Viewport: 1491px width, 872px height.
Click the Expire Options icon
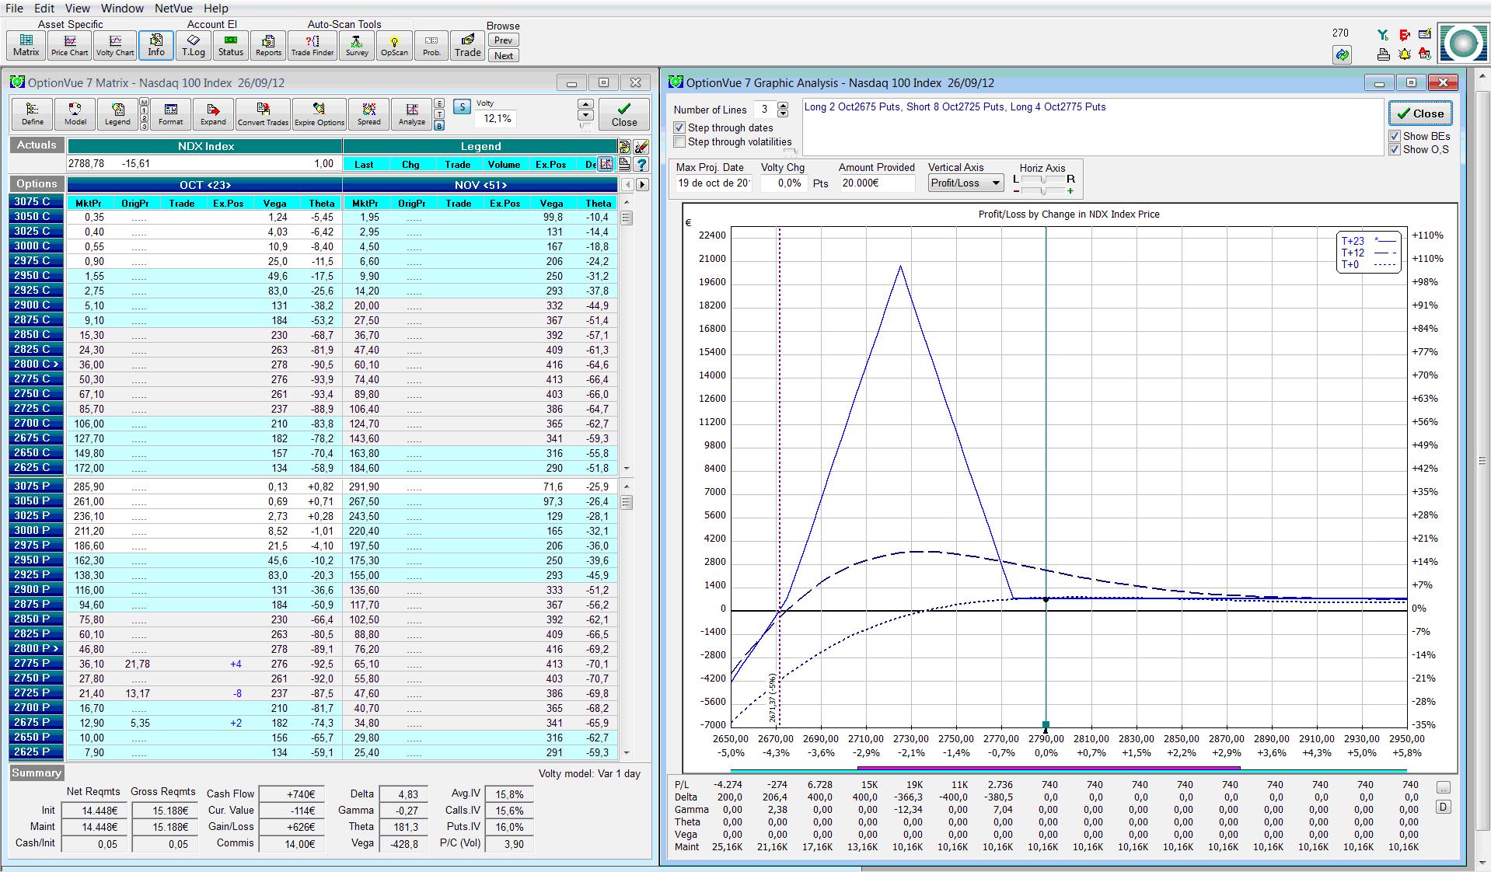(x=319, y=114)
